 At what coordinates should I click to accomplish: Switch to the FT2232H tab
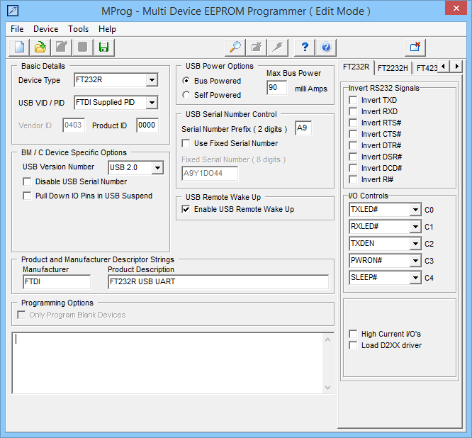[x=393, y=68]
